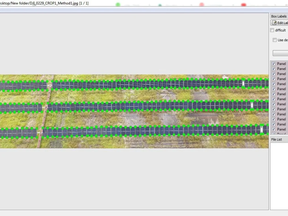
Task: Select the Box Labels panel title
Action: click(278, 16)
